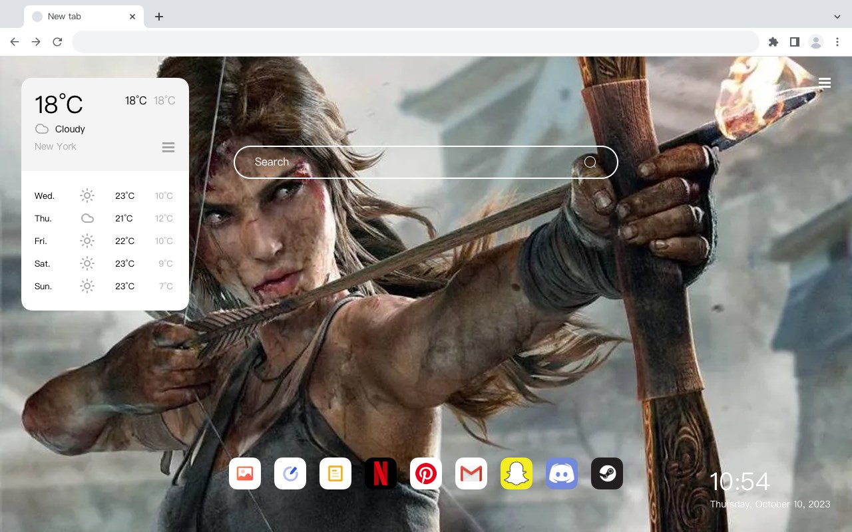Open the yellow notes shortcut icon
The width and height of the screenshot is (852, 532).
pyautogui.click(x=335, y=473)
